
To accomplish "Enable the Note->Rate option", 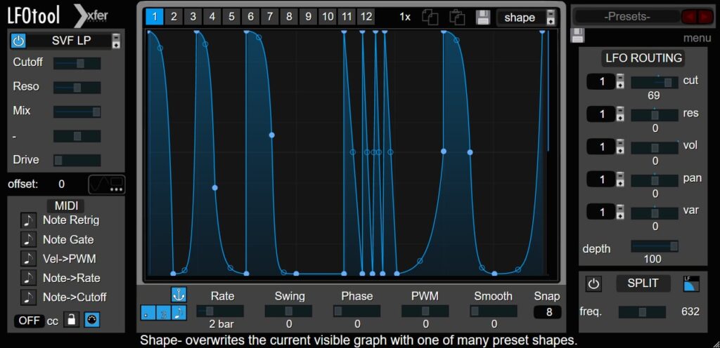I will point(28,278).
